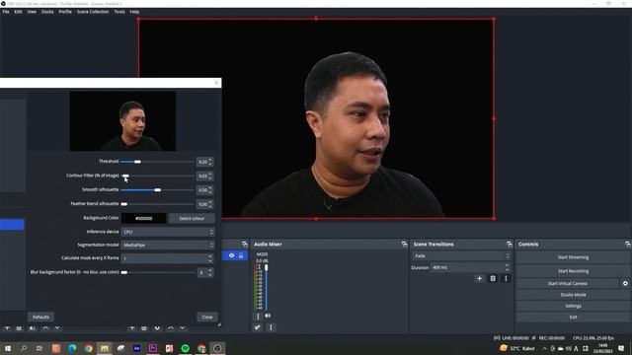Open transition properties three-dot menu
This screenshot has height=355, width=632.
tap(506, 278)
